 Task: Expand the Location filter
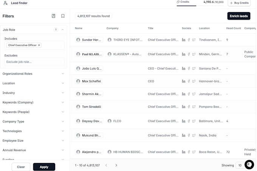pos(34,83)
